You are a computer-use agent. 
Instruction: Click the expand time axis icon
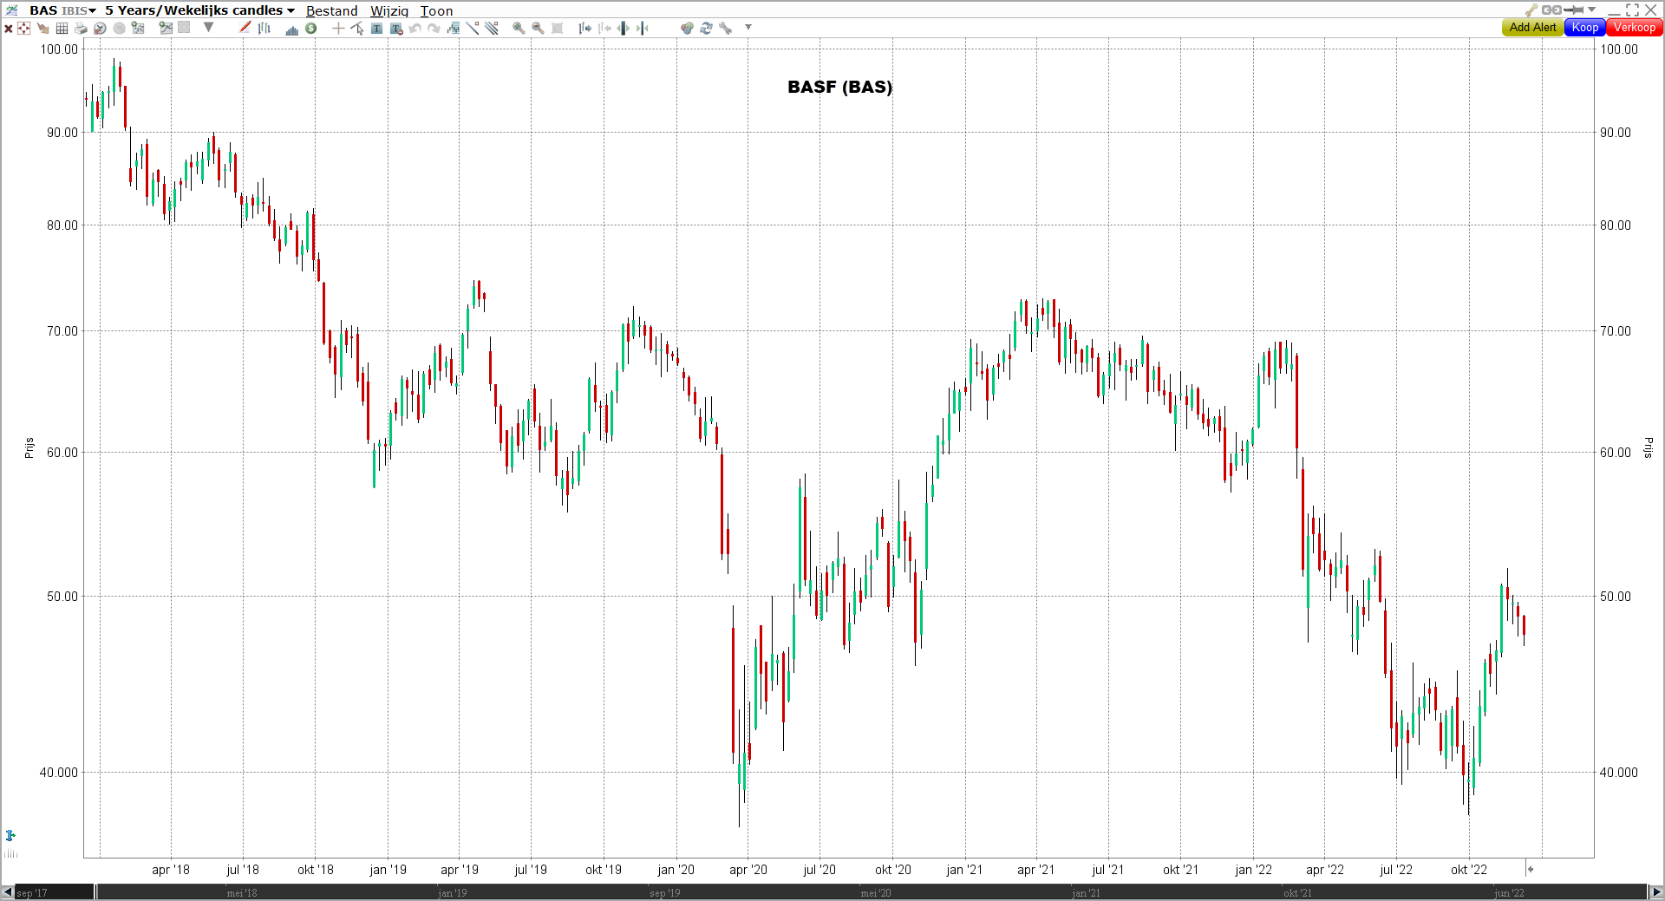tap(624, 28)
